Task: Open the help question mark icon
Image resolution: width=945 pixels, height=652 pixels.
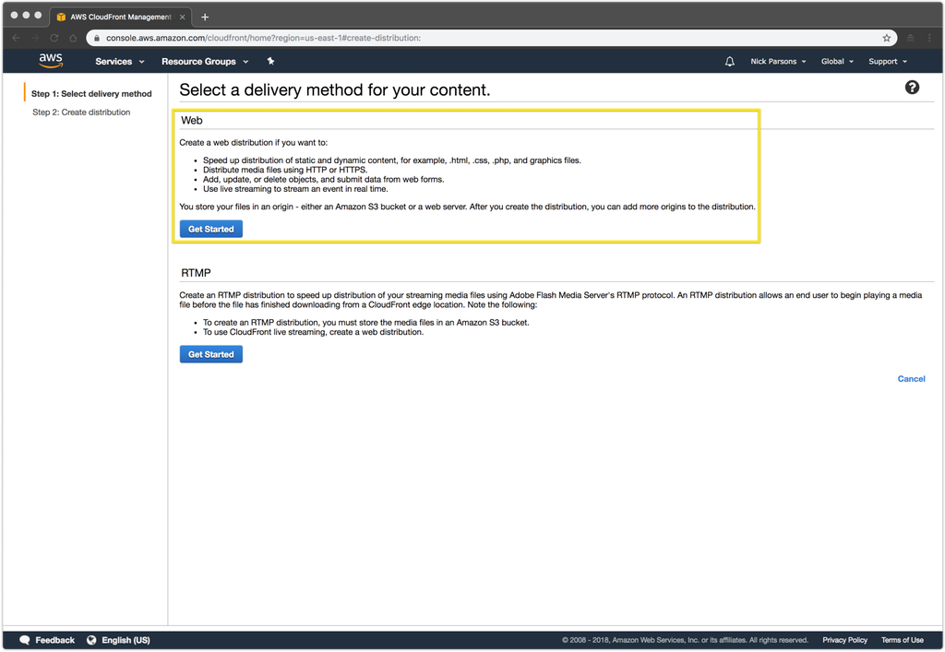Action: pyautogui.click(x=912, y=88)
